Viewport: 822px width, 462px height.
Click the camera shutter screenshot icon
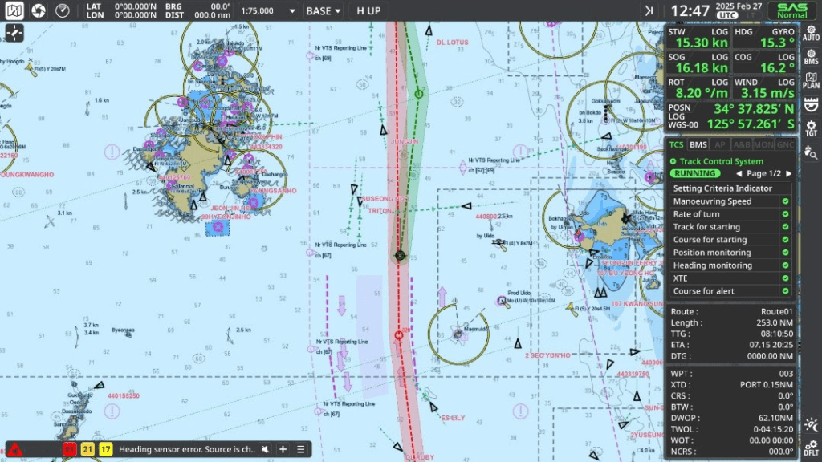[39, 10]
